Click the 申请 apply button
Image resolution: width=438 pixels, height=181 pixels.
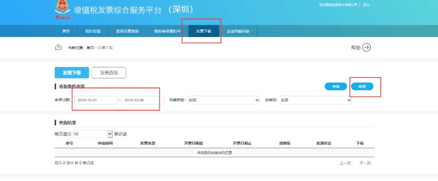click(362, 87)
